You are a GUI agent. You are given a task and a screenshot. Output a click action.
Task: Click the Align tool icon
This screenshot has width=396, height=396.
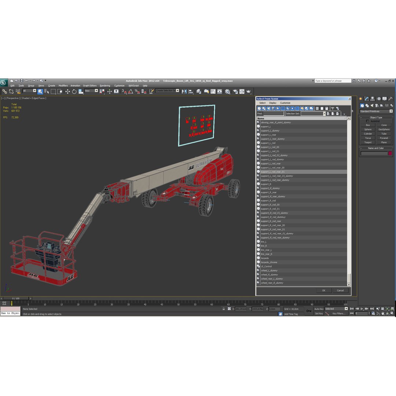[191, 91]
